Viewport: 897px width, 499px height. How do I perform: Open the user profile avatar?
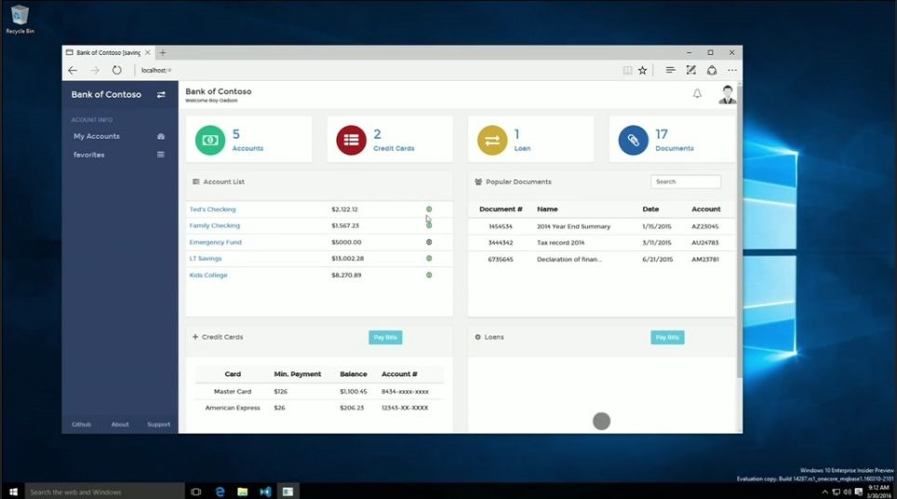(727, 94)
